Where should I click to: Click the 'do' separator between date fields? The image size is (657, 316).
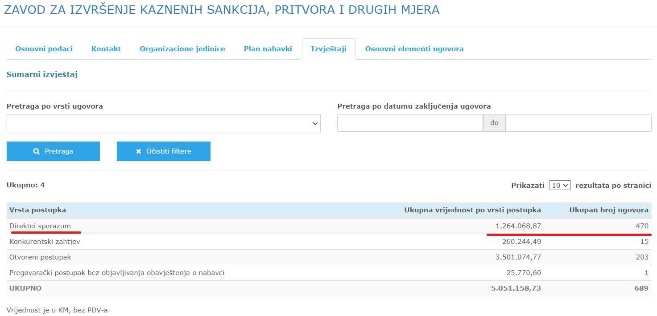[494, 123]
